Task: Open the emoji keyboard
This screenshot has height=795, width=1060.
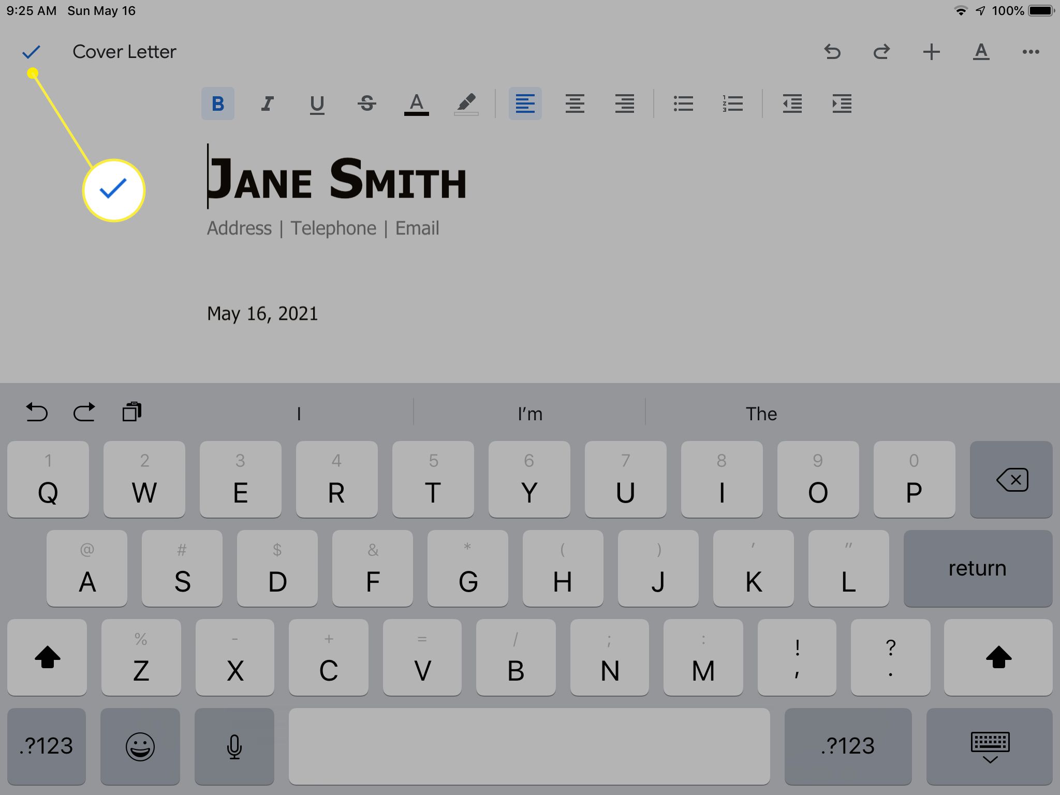Action: [140, 746]
